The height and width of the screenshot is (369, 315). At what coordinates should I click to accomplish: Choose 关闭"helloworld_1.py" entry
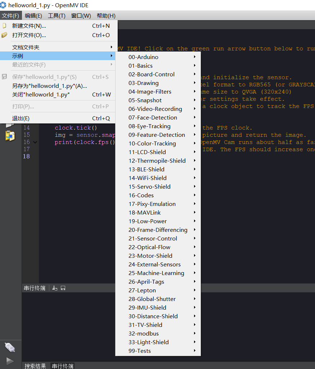[x=58, y=95]
